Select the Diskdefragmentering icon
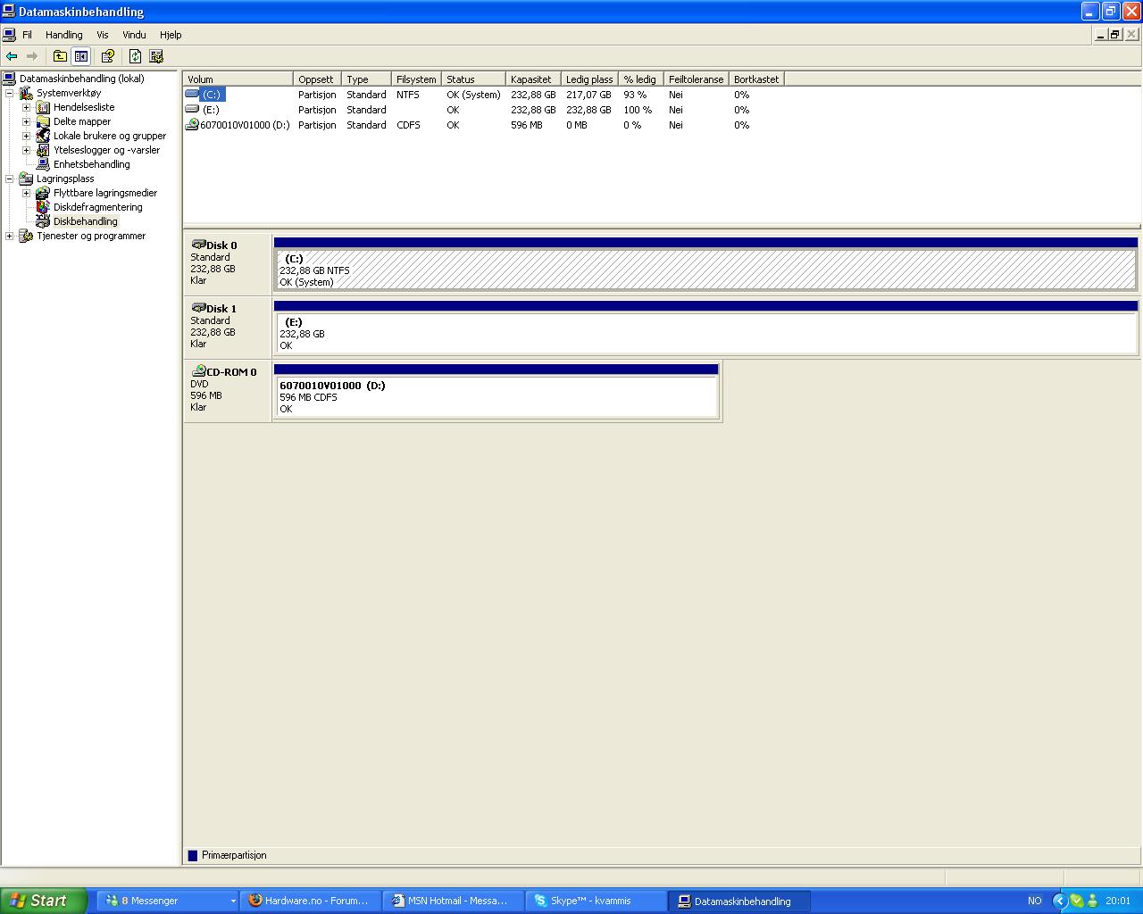 click(43, 207)
